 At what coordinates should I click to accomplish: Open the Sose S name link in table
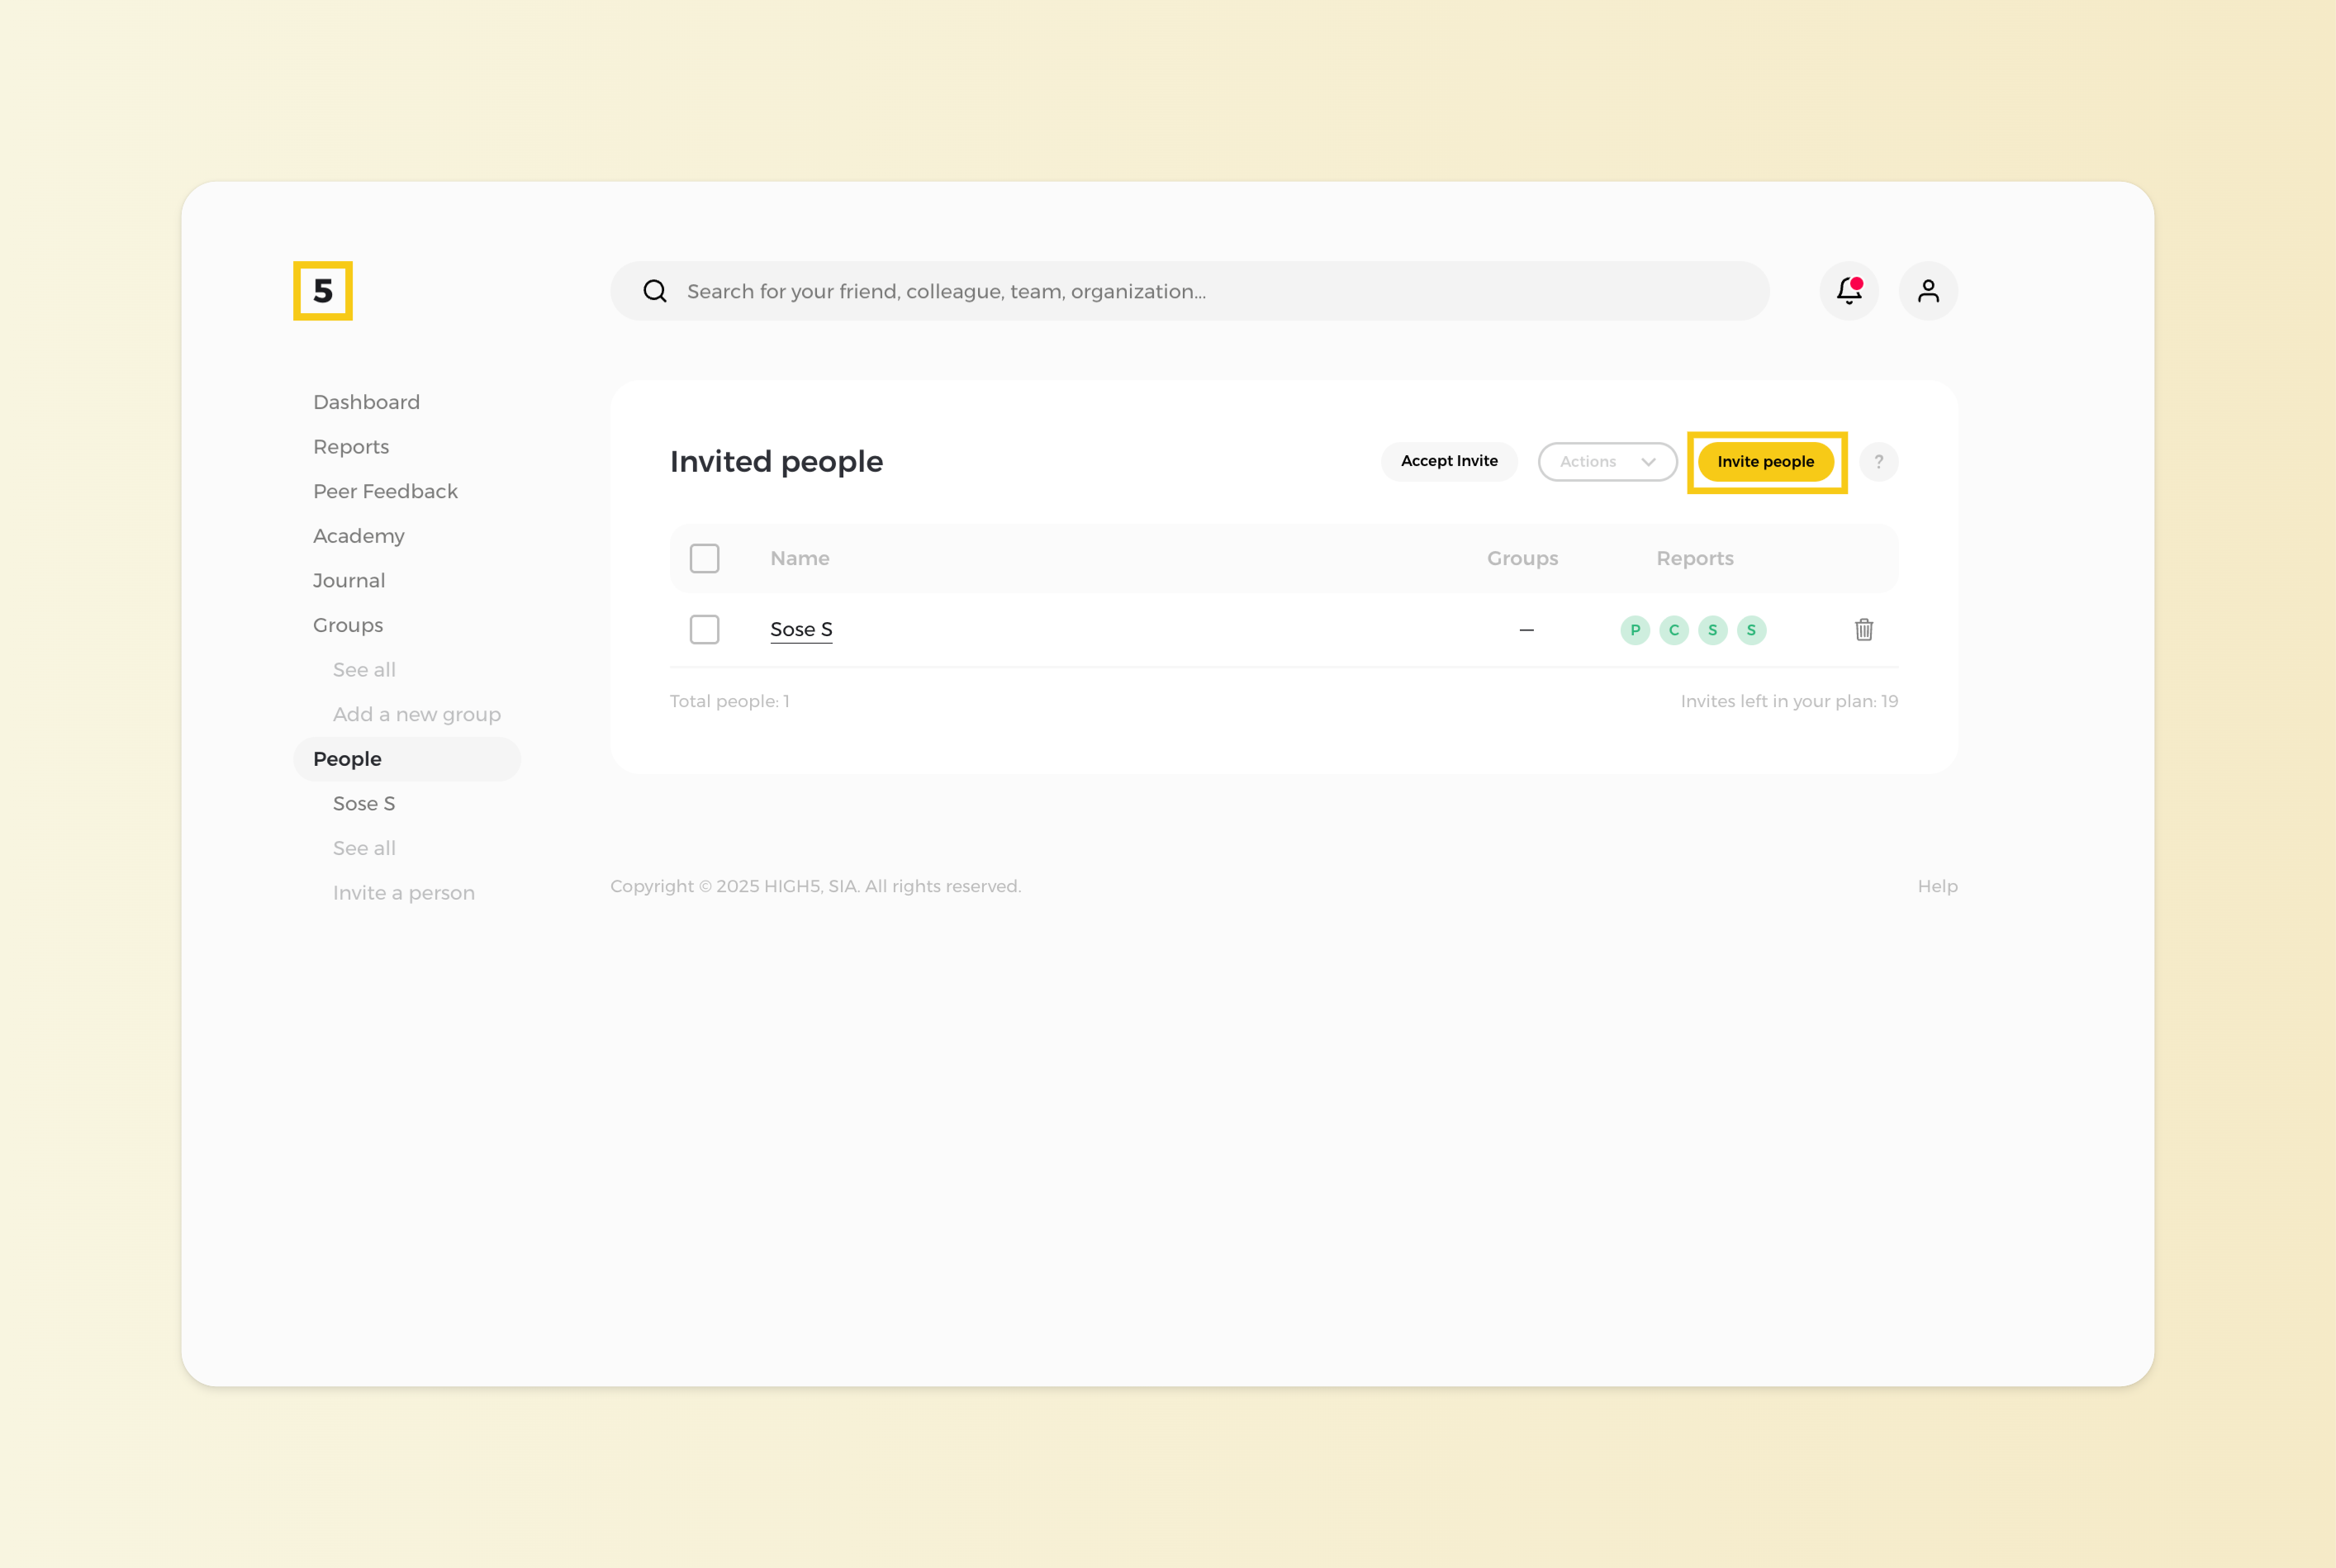point(800,630)
